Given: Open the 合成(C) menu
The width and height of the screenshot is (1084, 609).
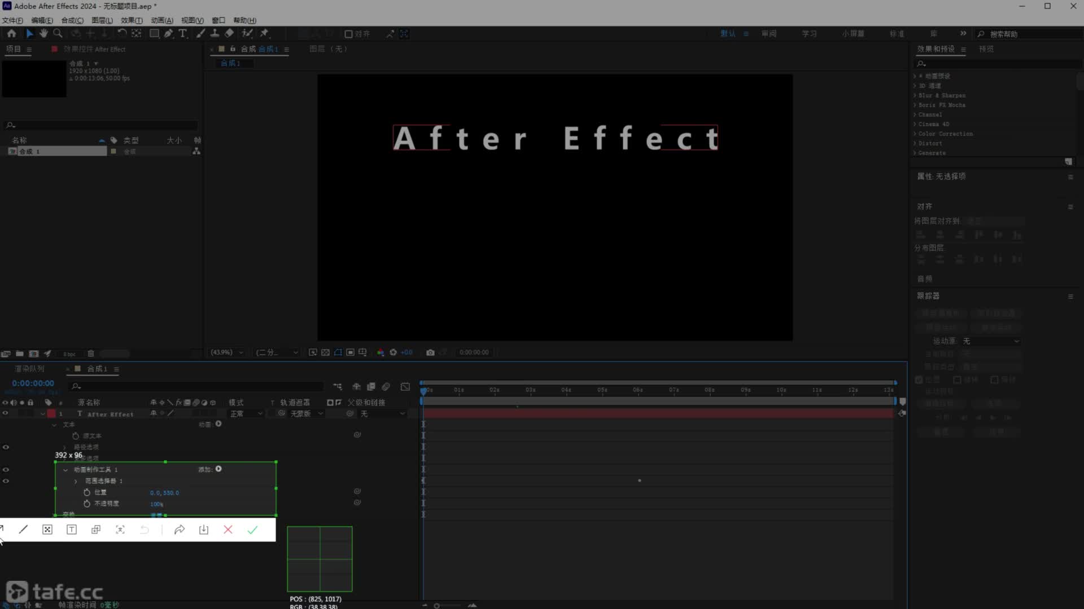Looking at the screenshot, I should pyautogui.click(x=72, y=20).
